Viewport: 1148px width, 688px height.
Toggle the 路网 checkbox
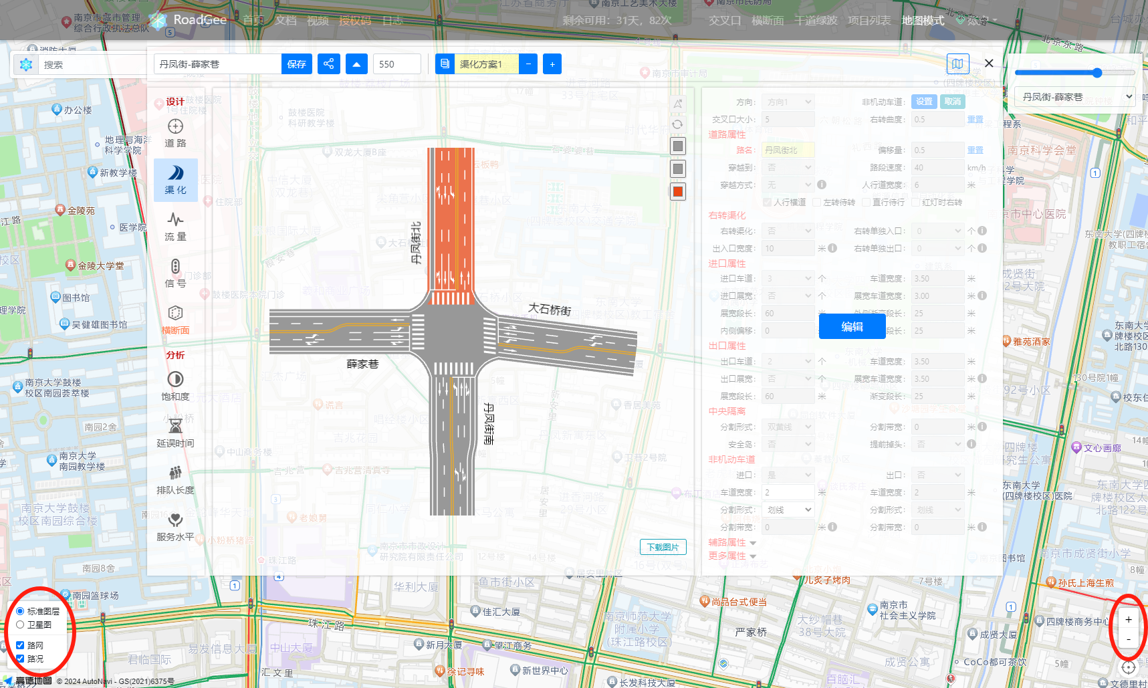tap(20, 645)
